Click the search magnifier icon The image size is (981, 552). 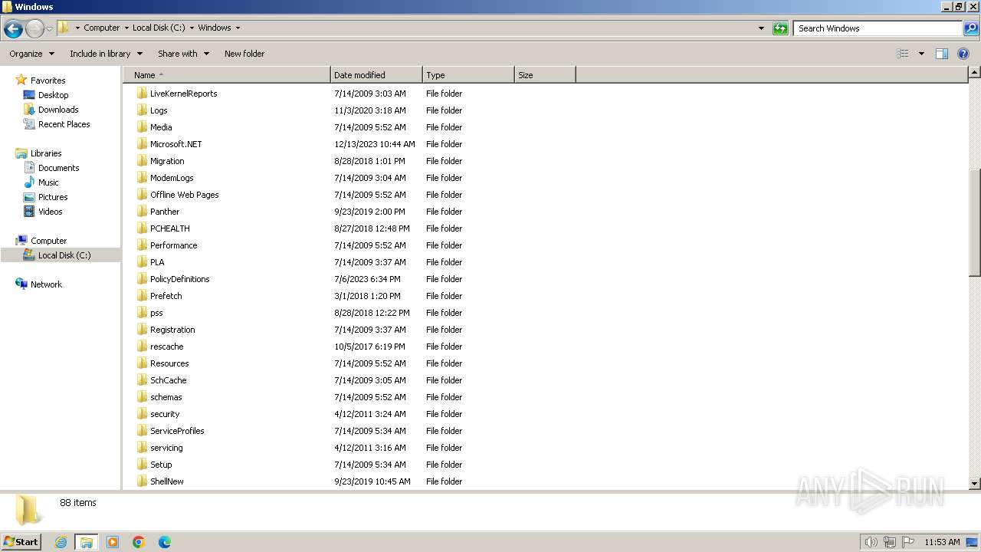[x=970, y=28]
